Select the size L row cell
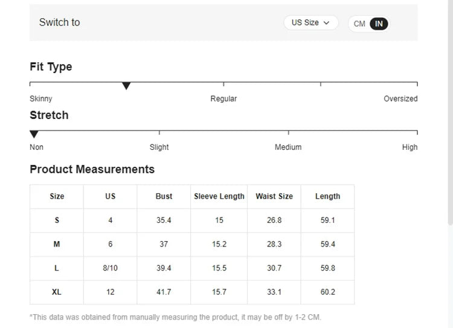The width and height of the screenshot is (453, 328). pos(57,268)
